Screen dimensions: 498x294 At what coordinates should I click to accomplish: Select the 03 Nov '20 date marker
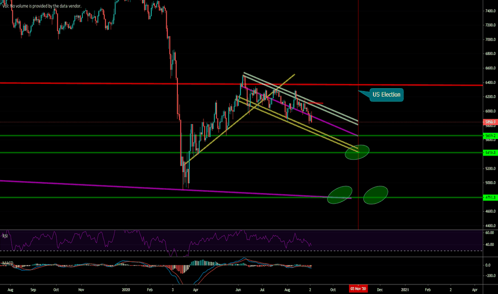click(358, 289)
